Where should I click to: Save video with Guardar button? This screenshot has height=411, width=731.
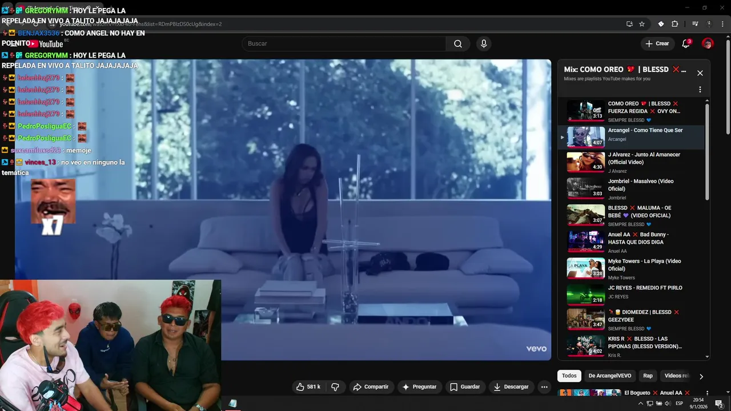pos(465,387)
